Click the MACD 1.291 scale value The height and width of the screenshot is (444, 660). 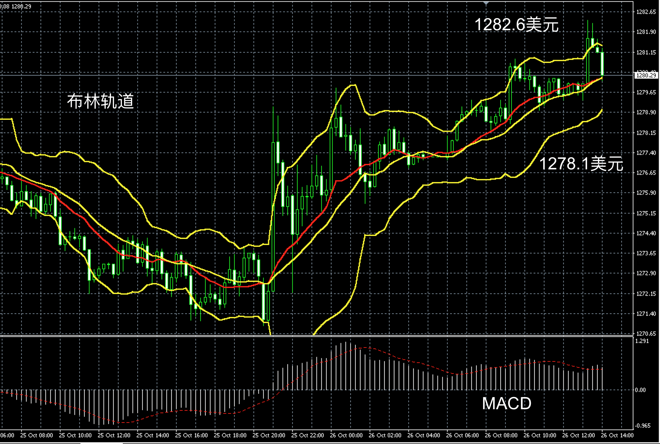click(642, 341)
